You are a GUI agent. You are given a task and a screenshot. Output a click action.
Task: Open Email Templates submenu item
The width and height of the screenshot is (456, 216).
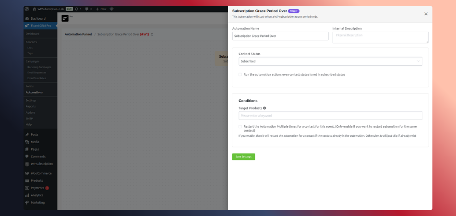pyautogui.click(x=36, y=78)
